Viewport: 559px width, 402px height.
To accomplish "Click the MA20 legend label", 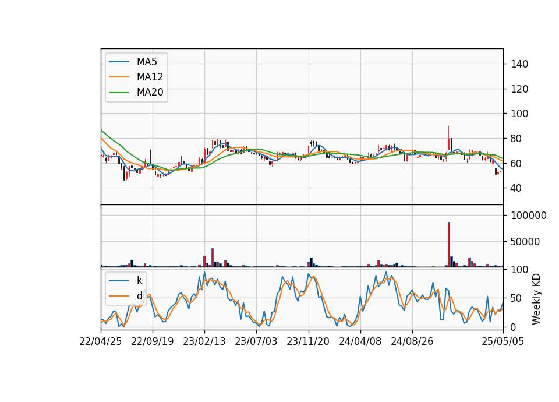I will point(150,92).
